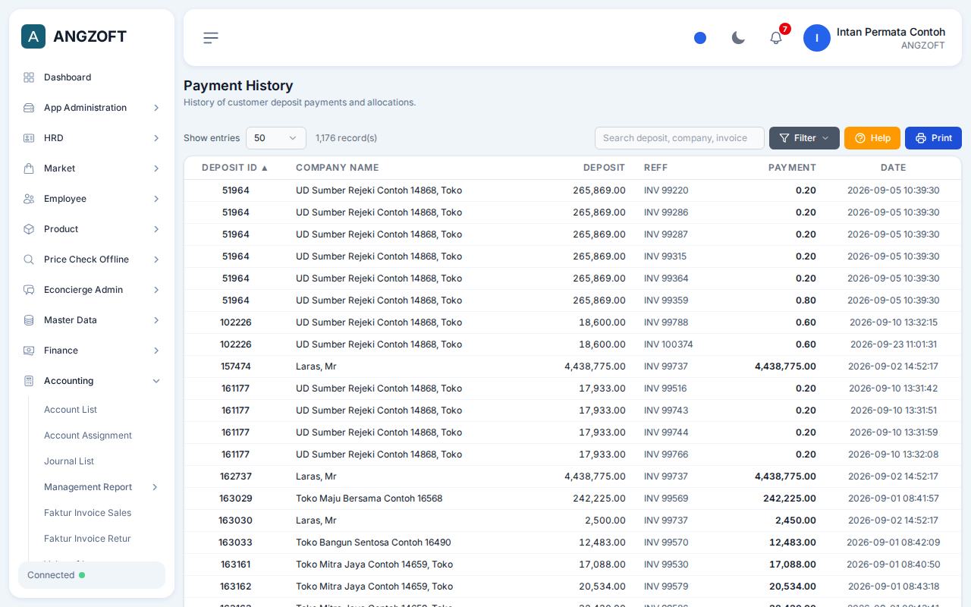Collapse the Accounting menu chevron
Image resolution: width=971 pixels, height=607 pixels.
pos(156,381)
